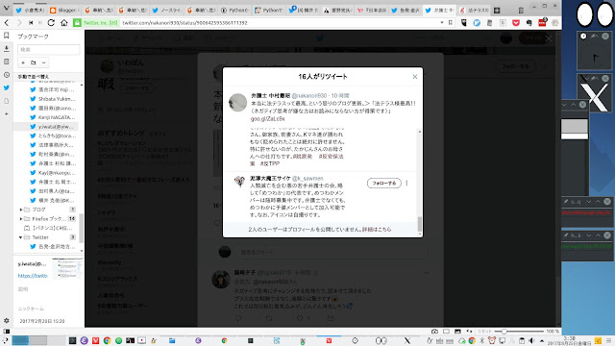This screenshot has width=615, height=346.
Task: Switch to the first Python tab
Action: [x=234, y=11]
